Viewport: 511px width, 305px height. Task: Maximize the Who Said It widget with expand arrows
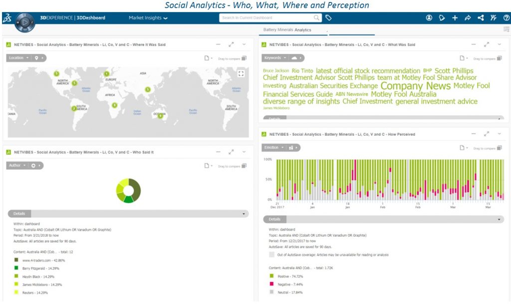point(231,152)
